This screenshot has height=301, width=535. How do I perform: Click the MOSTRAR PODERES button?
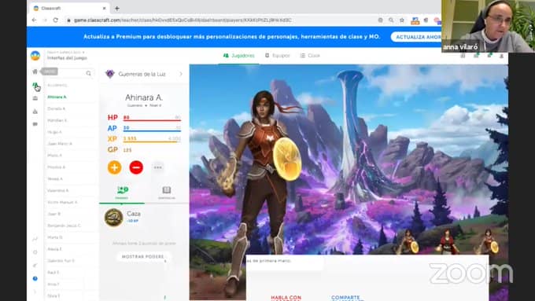point(143,257)
